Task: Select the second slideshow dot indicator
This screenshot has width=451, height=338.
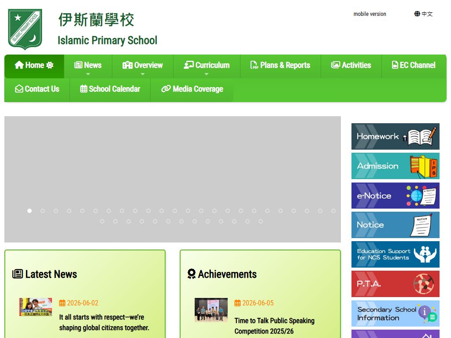Action: [x=43, y=211]
